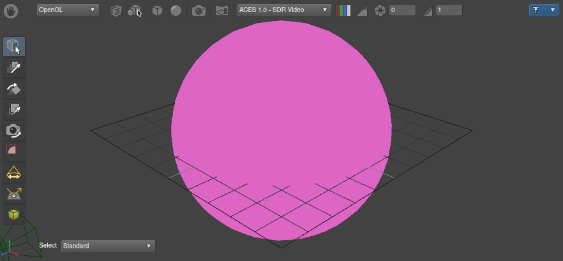Expand the ACES 1.0 - SDR Video dropdown
The width and height of the screenshot is (563, 261).
tap(284, 10)
